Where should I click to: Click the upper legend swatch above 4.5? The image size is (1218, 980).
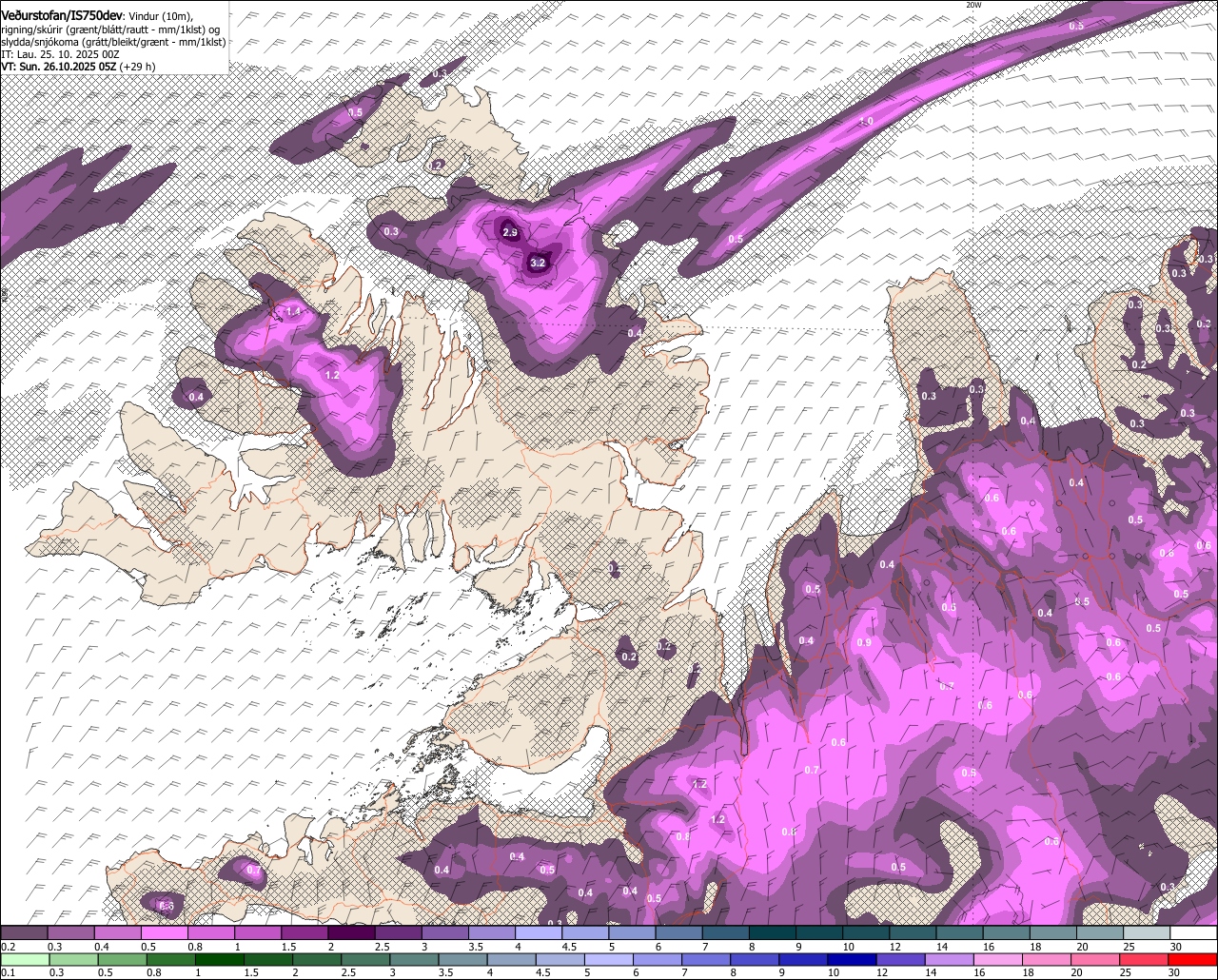585,932
